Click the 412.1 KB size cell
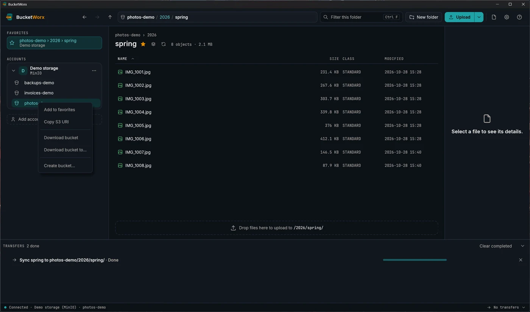Viewport: 530px width, 312px height. (x=329, y=139)
